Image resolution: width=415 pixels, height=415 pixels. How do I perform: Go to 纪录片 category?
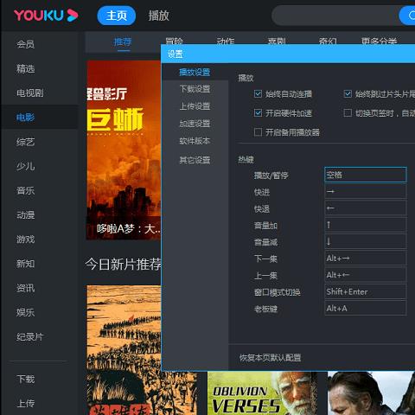(30, 336)
